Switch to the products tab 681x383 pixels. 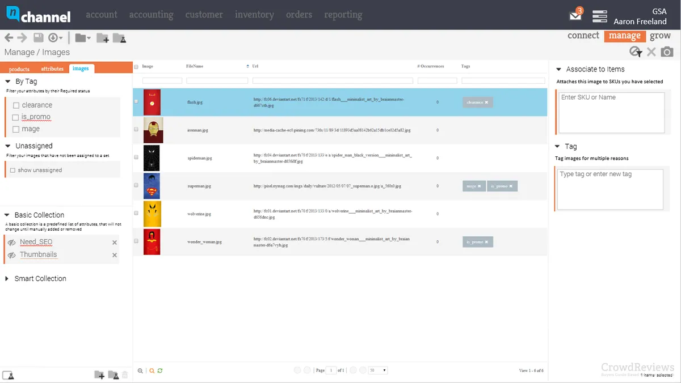[19, 69]
